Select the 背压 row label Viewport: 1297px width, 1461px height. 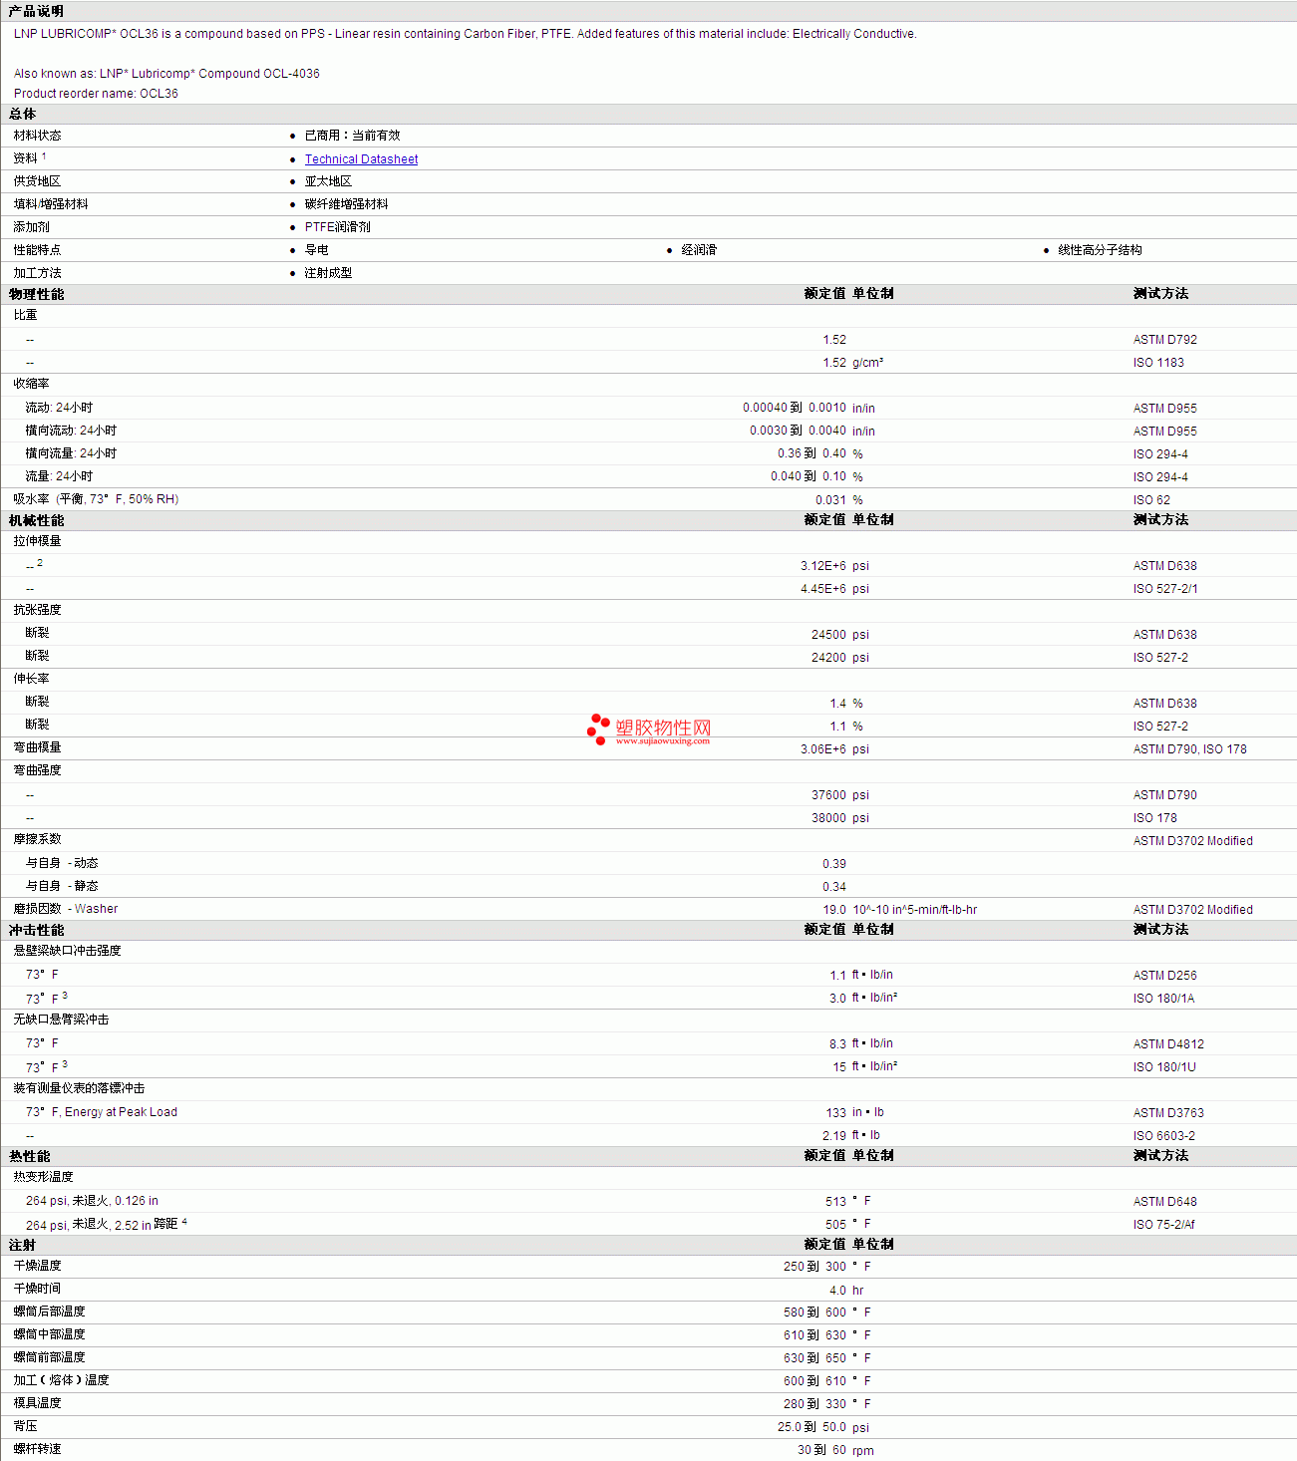(26, 1426)
